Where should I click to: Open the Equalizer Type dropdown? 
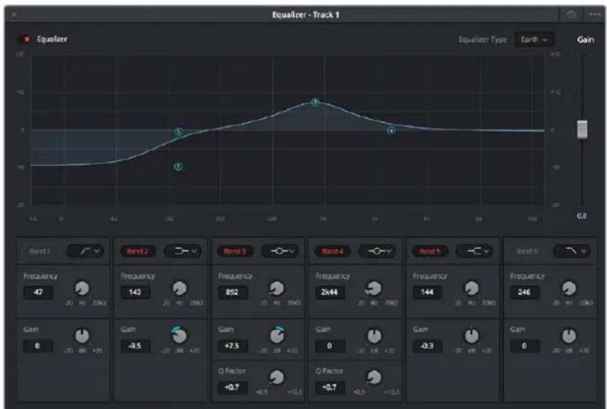[x=534, y=39]
